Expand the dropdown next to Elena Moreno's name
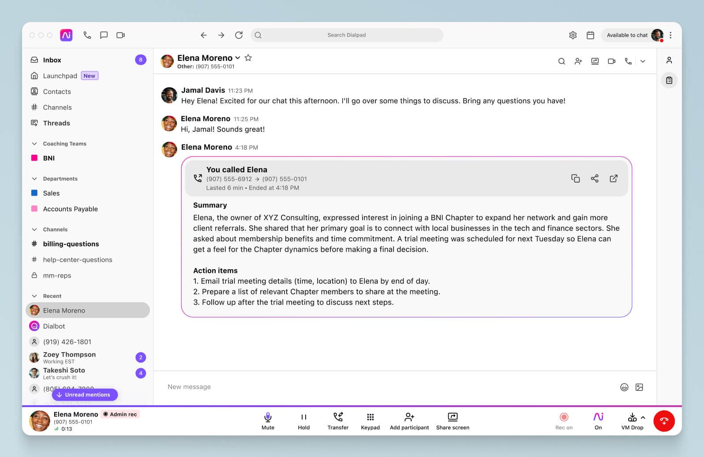Screen dimensions: 704x457 [238, 58]
